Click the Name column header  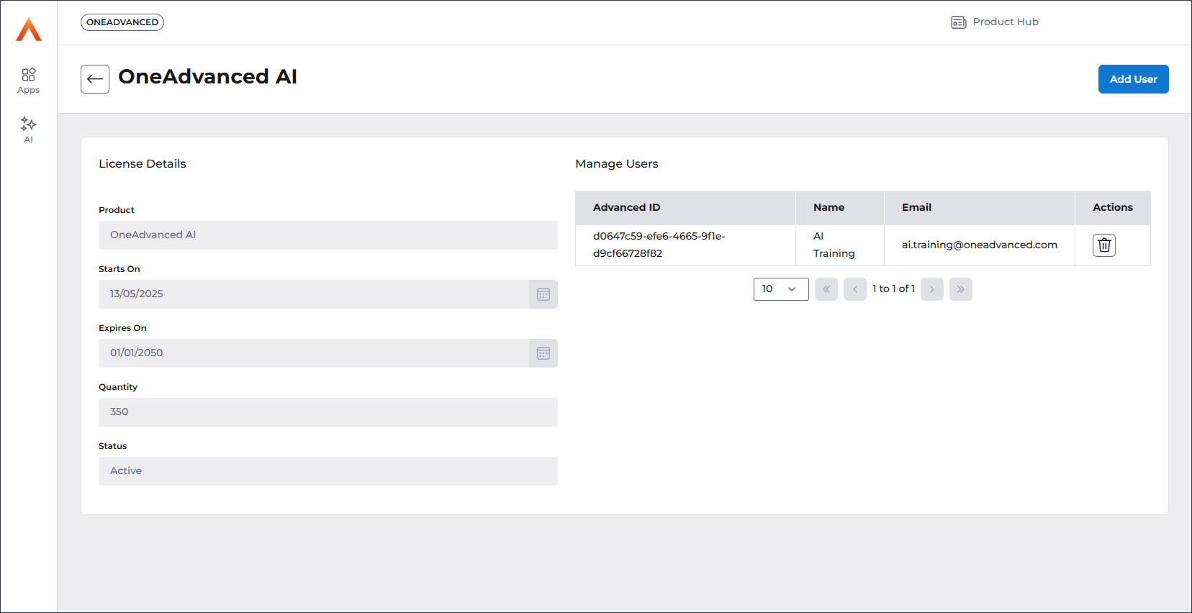(x=840, y=208)
